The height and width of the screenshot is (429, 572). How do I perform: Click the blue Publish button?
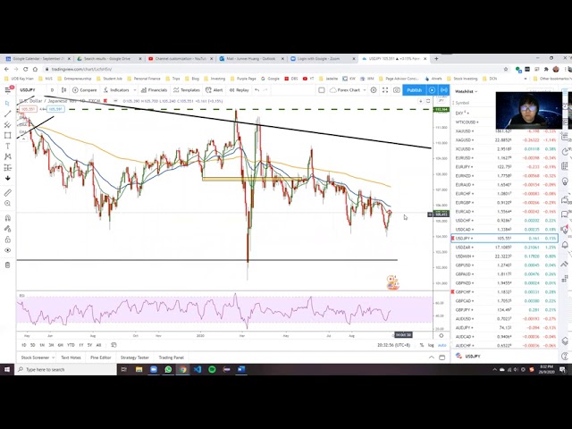pos(414,89)
